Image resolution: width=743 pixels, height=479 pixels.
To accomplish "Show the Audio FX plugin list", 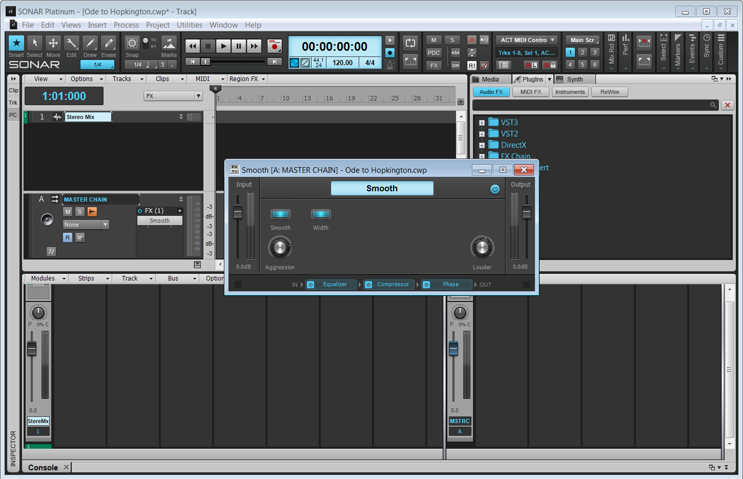I will point(491,92).
